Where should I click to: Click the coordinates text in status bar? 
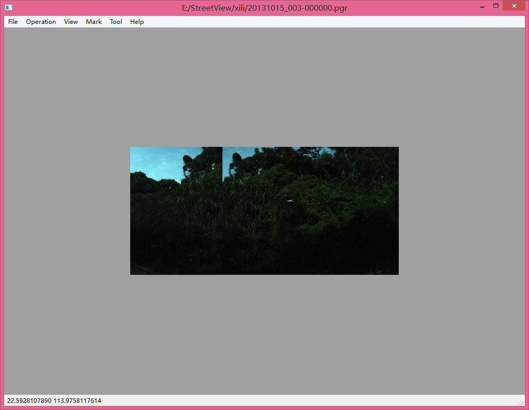click(x=54, y=400)
